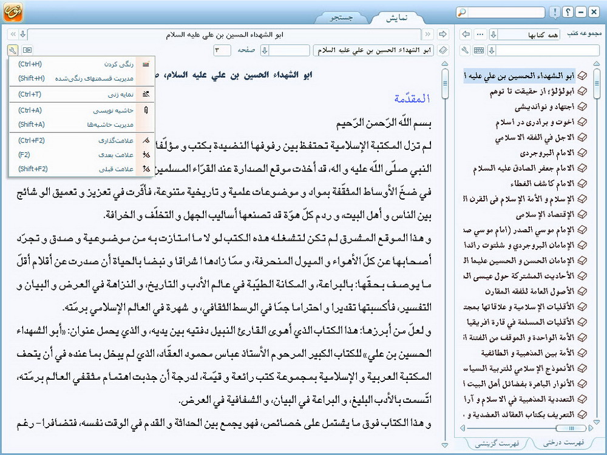Click the book list horizontal scroll left arrow

[x=462, y=428]
